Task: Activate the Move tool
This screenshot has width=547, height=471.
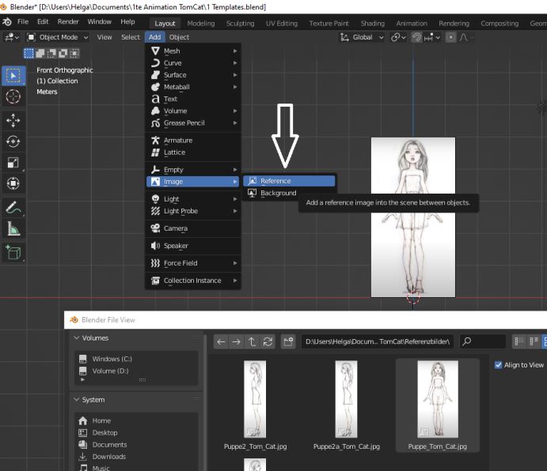Action: pos(13,120)
